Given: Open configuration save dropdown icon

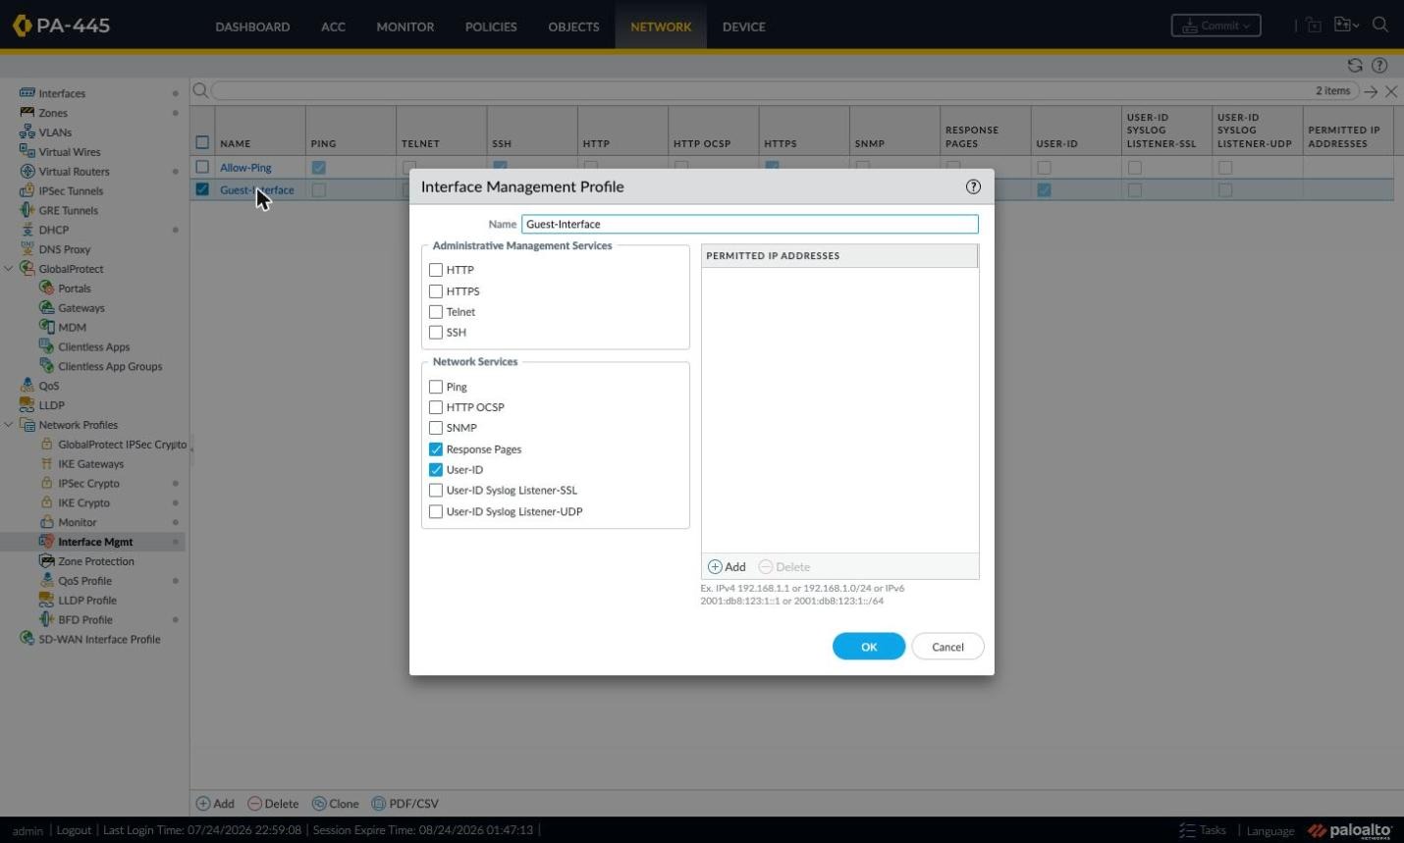Looking at the screenshot, I should pyautogui.click(x=1346, y=26).
